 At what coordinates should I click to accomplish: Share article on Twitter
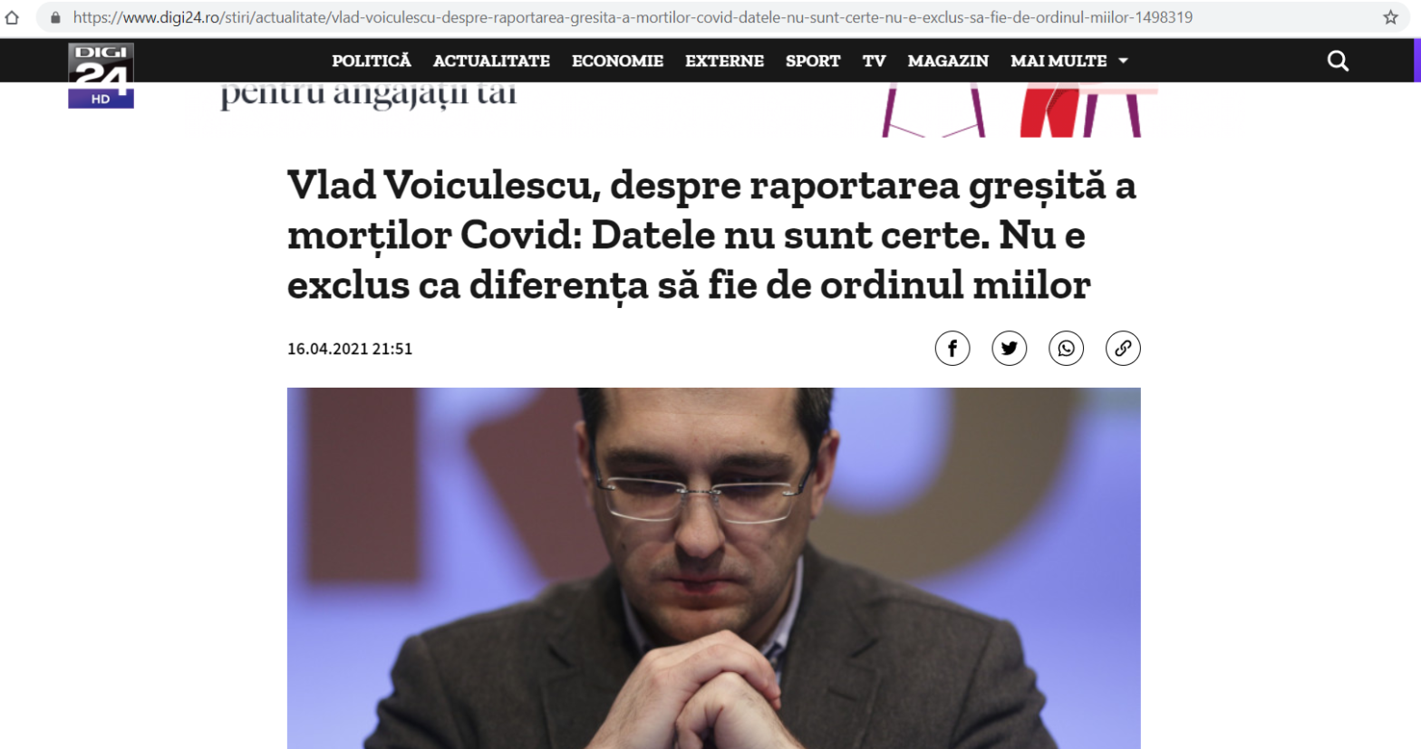coord(1010,349)
